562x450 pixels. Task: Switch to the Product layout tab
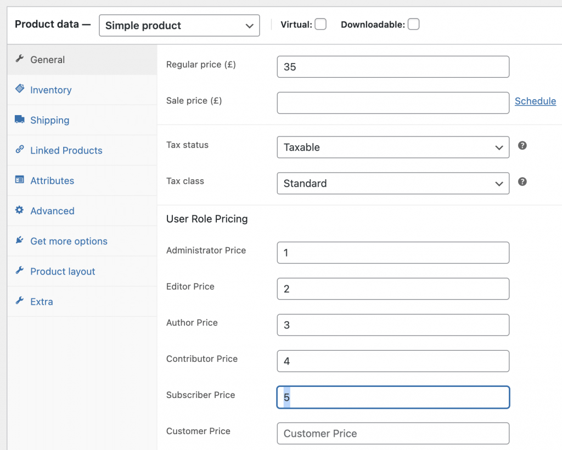(63, 271)
